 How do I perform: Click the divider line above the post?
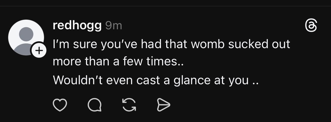pos(165,6)
